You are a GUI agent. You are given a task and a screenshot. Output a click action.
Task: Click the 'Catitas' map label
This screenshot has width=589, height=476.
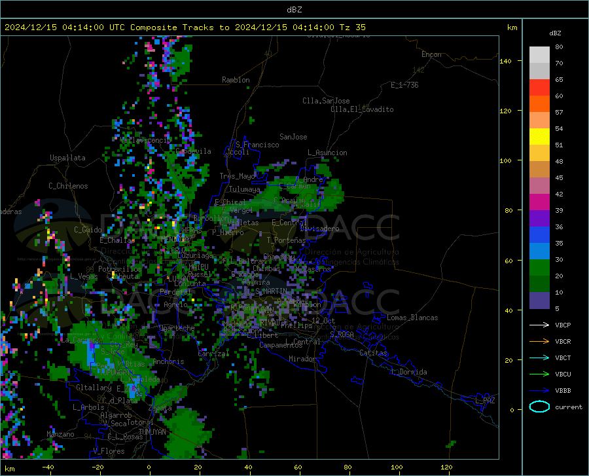click(373, 353)
